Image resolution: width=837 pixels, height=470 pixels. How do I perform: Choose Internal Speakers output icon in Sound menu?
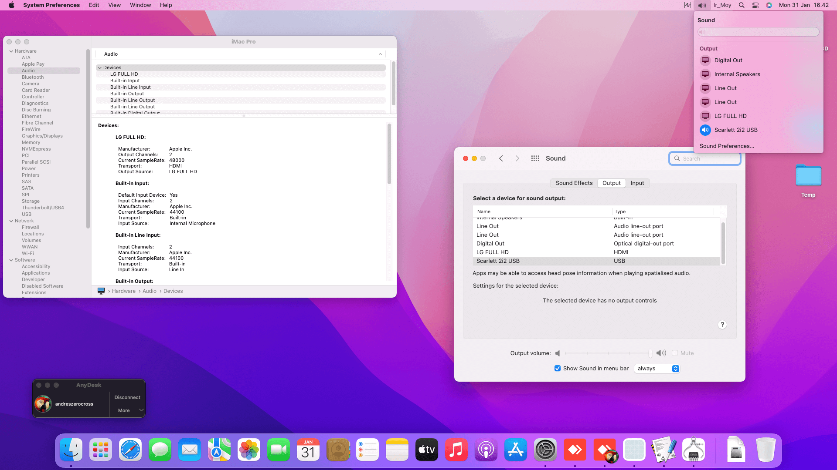pos(705,74)
